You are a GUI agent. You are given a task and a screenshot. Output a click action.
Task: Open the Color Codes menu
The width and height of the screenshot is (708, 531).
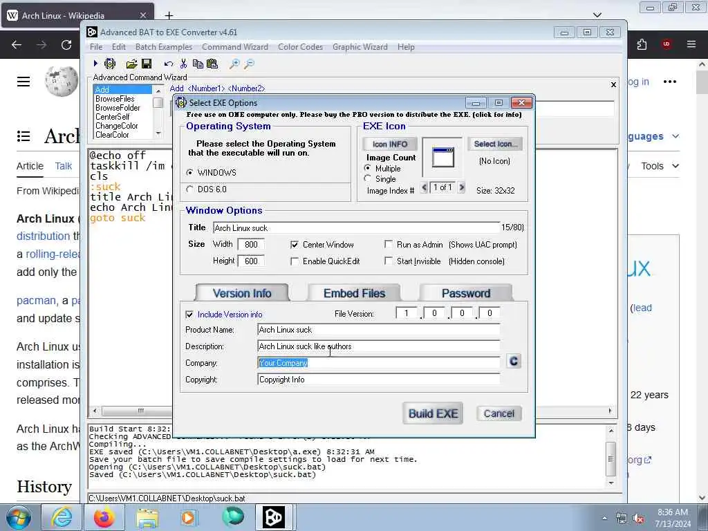tap(300, 47)
